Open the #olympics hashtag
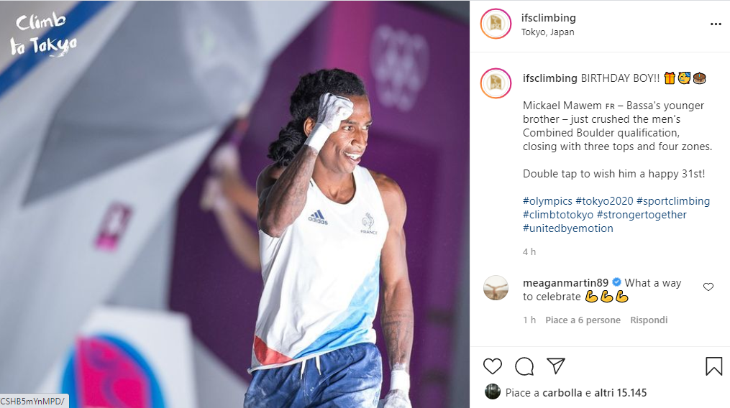Screen dimensions: 730x408 pyautogui.click(x=547, y=201)
